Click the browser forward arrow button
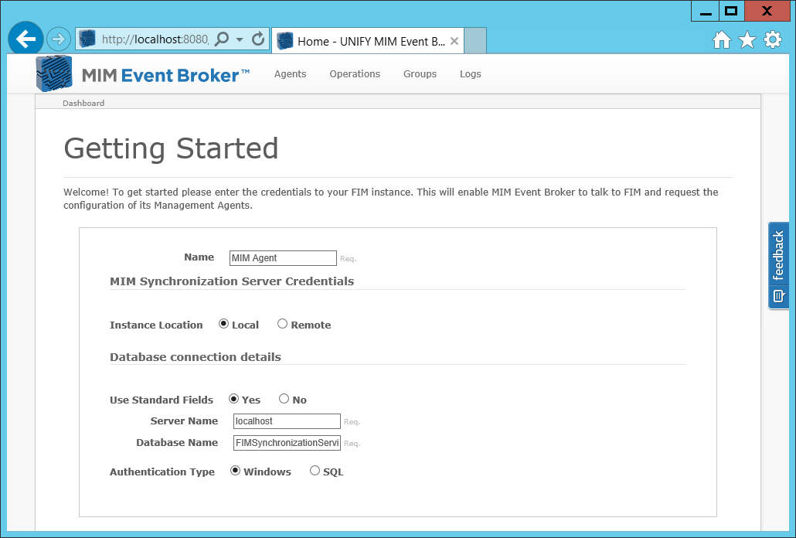 click(59, 39)
